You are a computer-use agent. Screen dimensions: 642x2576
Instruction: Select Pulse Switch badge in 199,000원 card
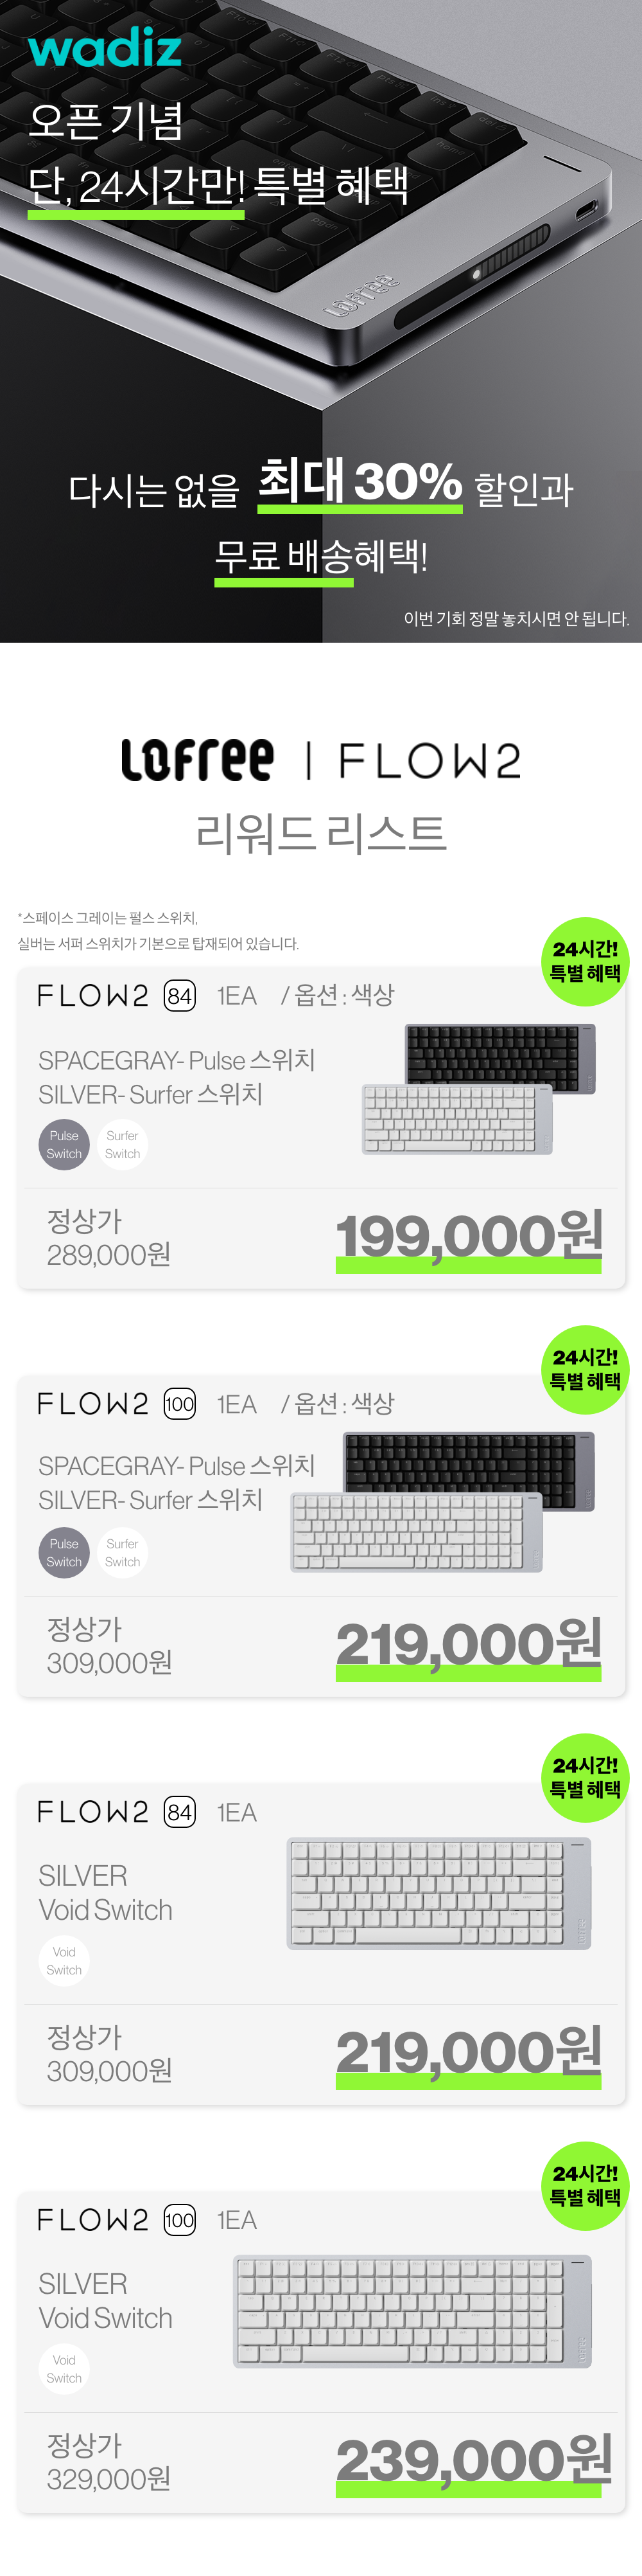[x=64, y=1144]
